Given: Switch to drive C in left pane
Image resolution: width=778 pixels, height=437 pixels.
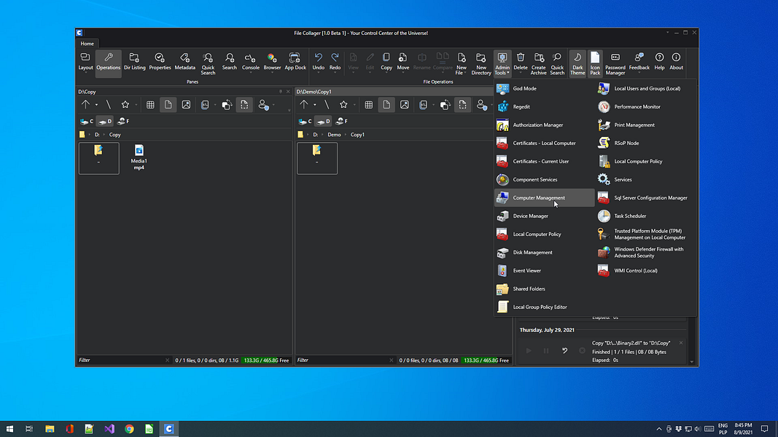Looking at the screenshot, I should click(87, 121).
